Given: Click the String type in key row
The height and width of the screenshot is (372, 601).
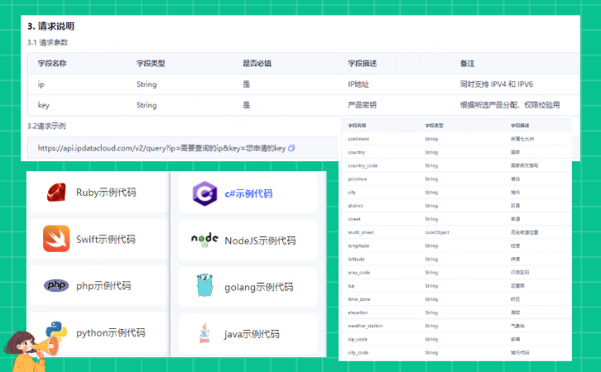Looking at the screenshot, I should point(147,105).
